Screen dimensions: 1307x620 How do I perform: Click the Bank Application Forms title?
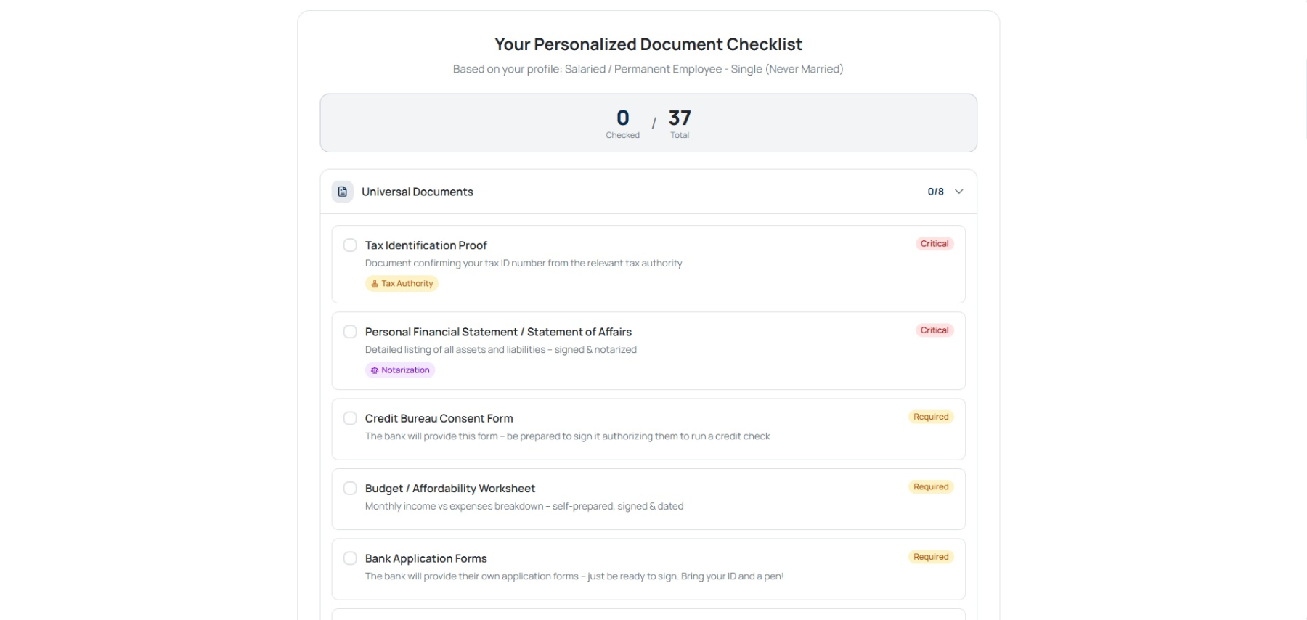pos(426,558)
